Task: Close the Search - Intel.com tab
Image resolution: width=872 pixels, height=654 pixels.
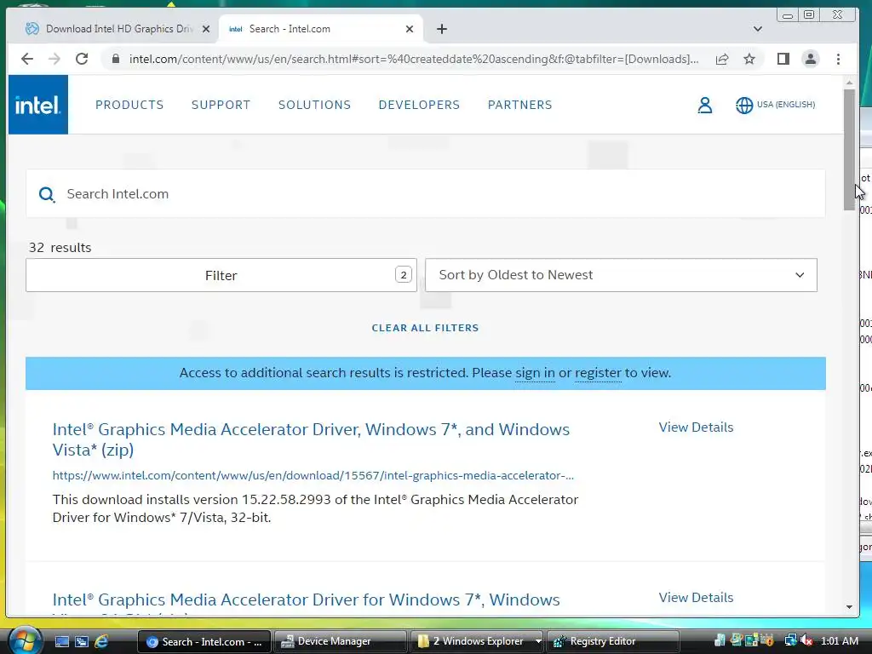Action: pos(410,29)
